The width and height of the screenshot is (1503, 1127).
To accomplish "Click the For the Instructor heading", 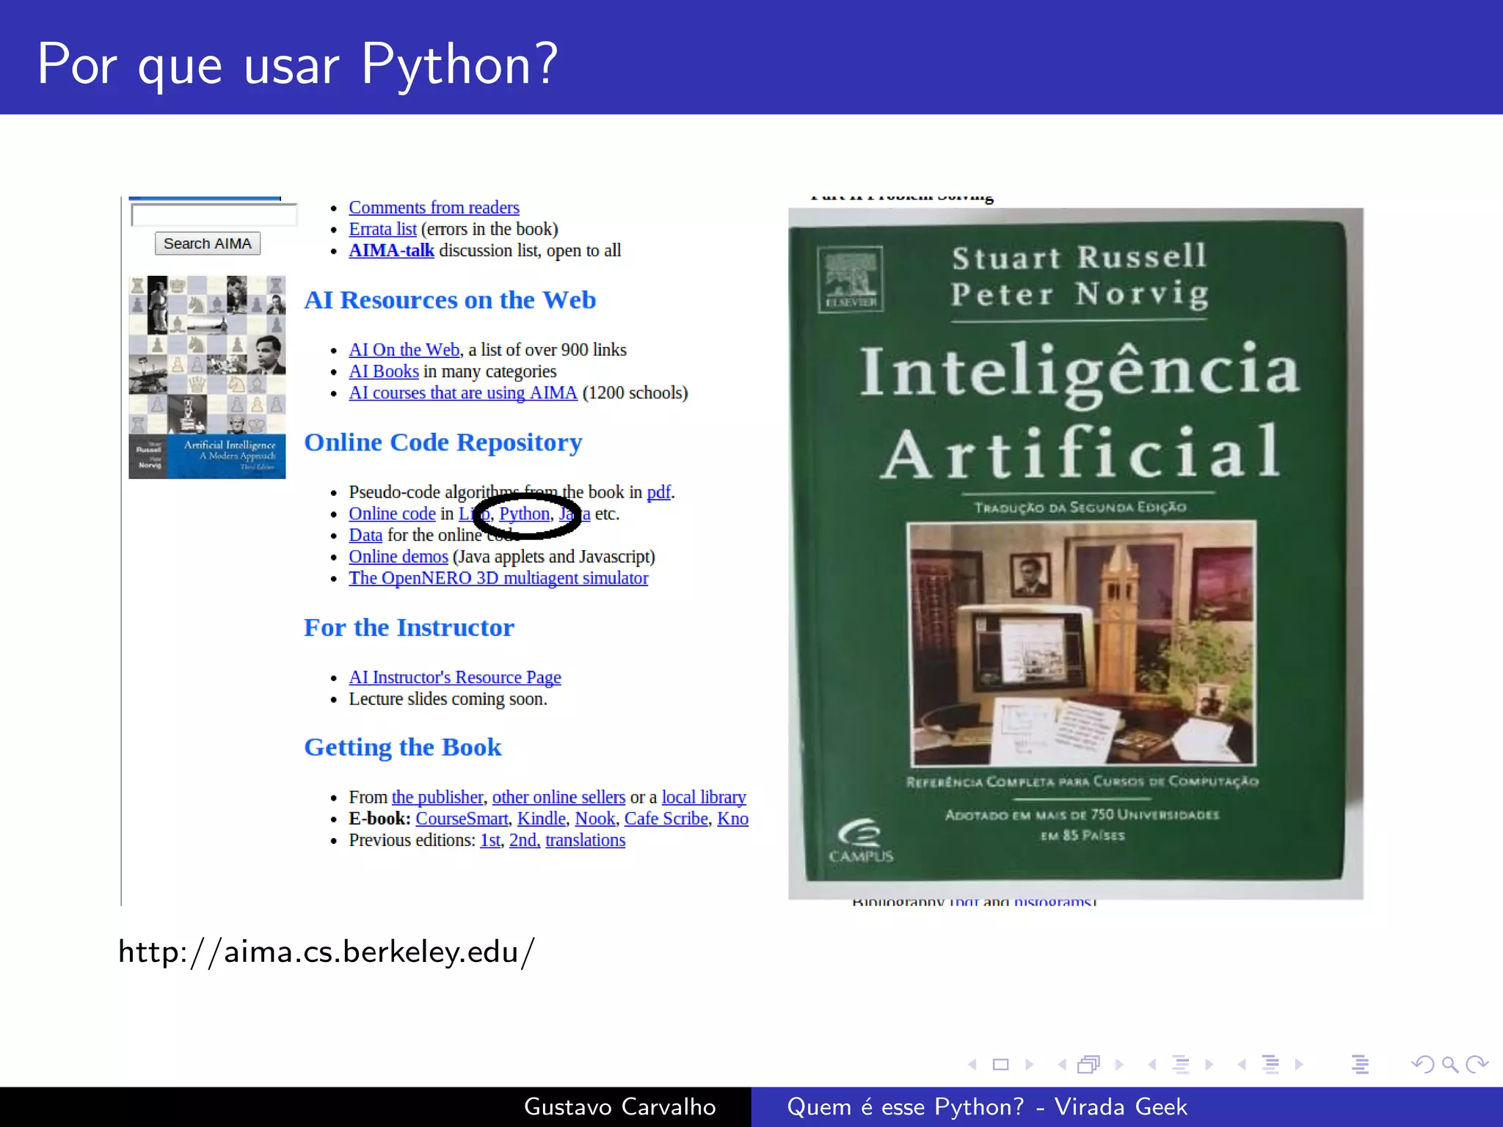I will coord(410,627).
